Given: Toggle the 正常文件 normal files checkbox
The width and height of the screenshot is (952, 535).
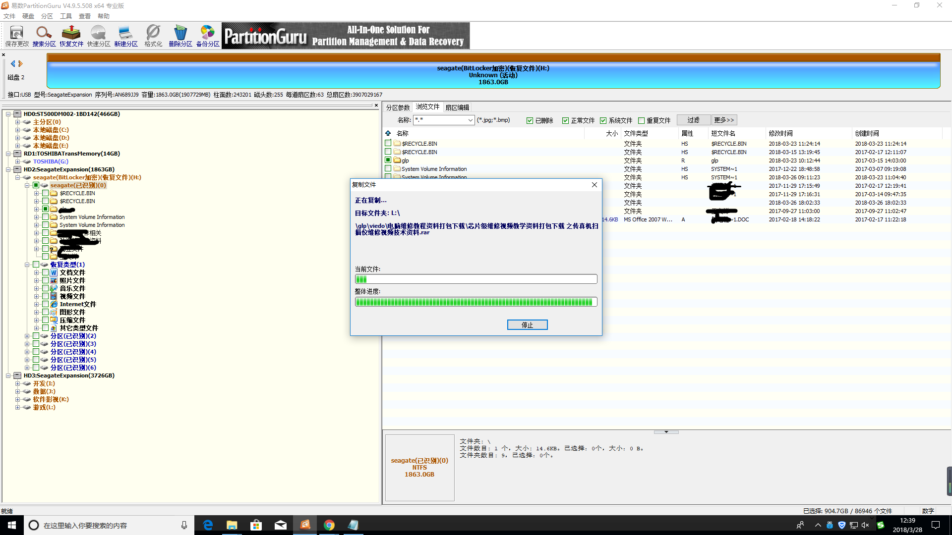Looking at the screenshot, I should (565, 120).
